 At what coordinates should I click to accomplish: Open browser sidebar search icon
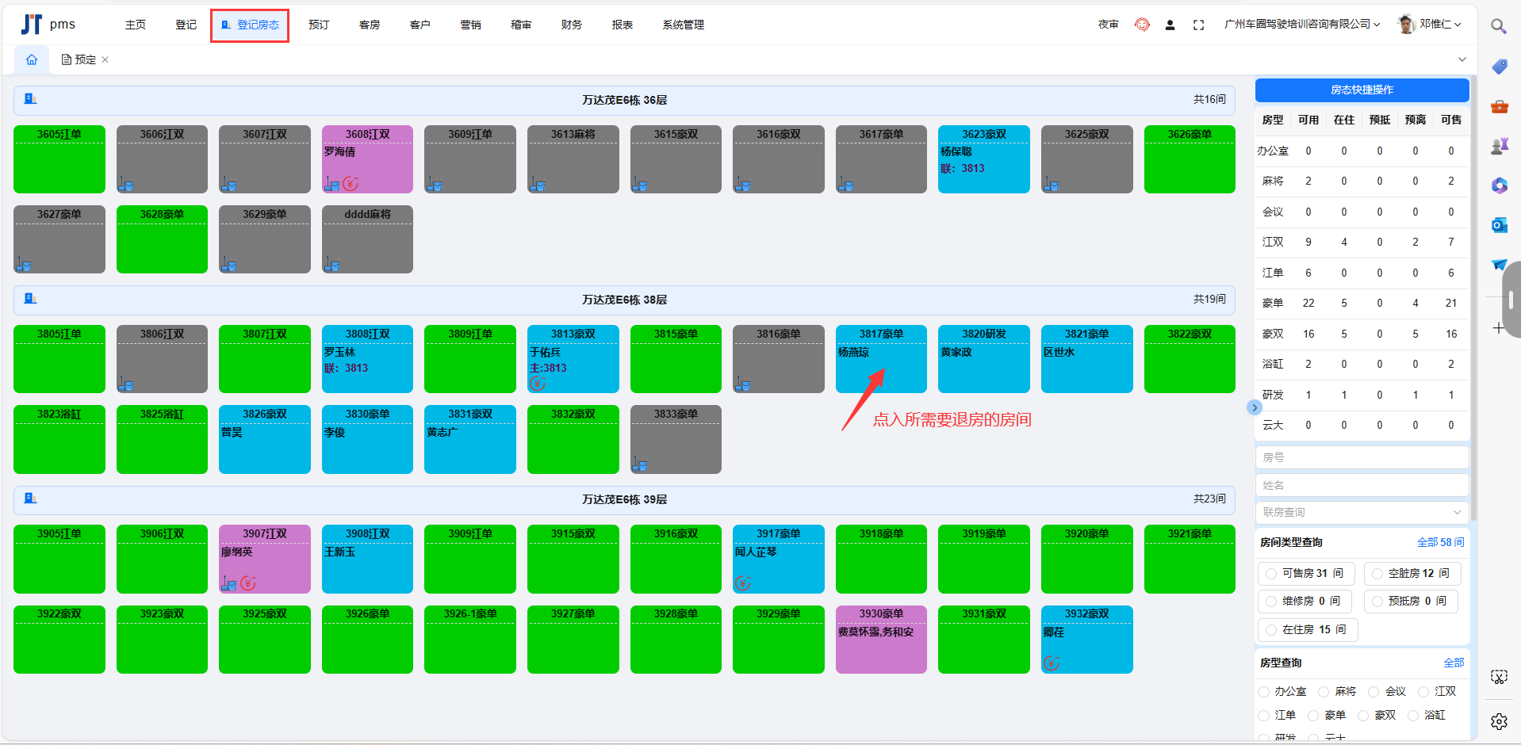tap(1498, 26)
